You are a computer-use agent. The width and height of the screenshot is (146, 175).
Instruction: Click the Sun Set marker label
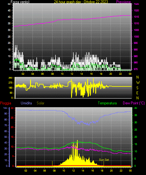click(104, 160)
